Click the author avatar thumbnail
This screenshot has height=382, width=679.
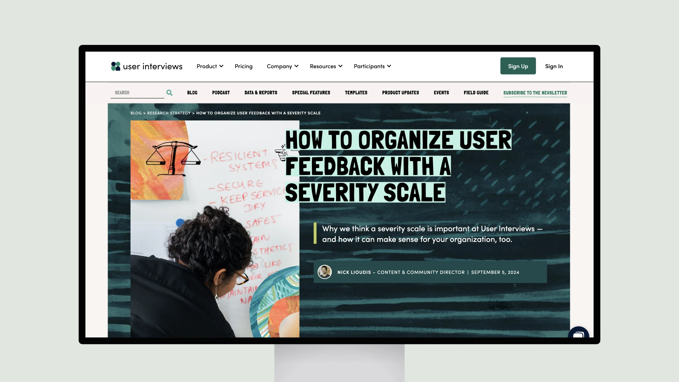tap(325, 272)
